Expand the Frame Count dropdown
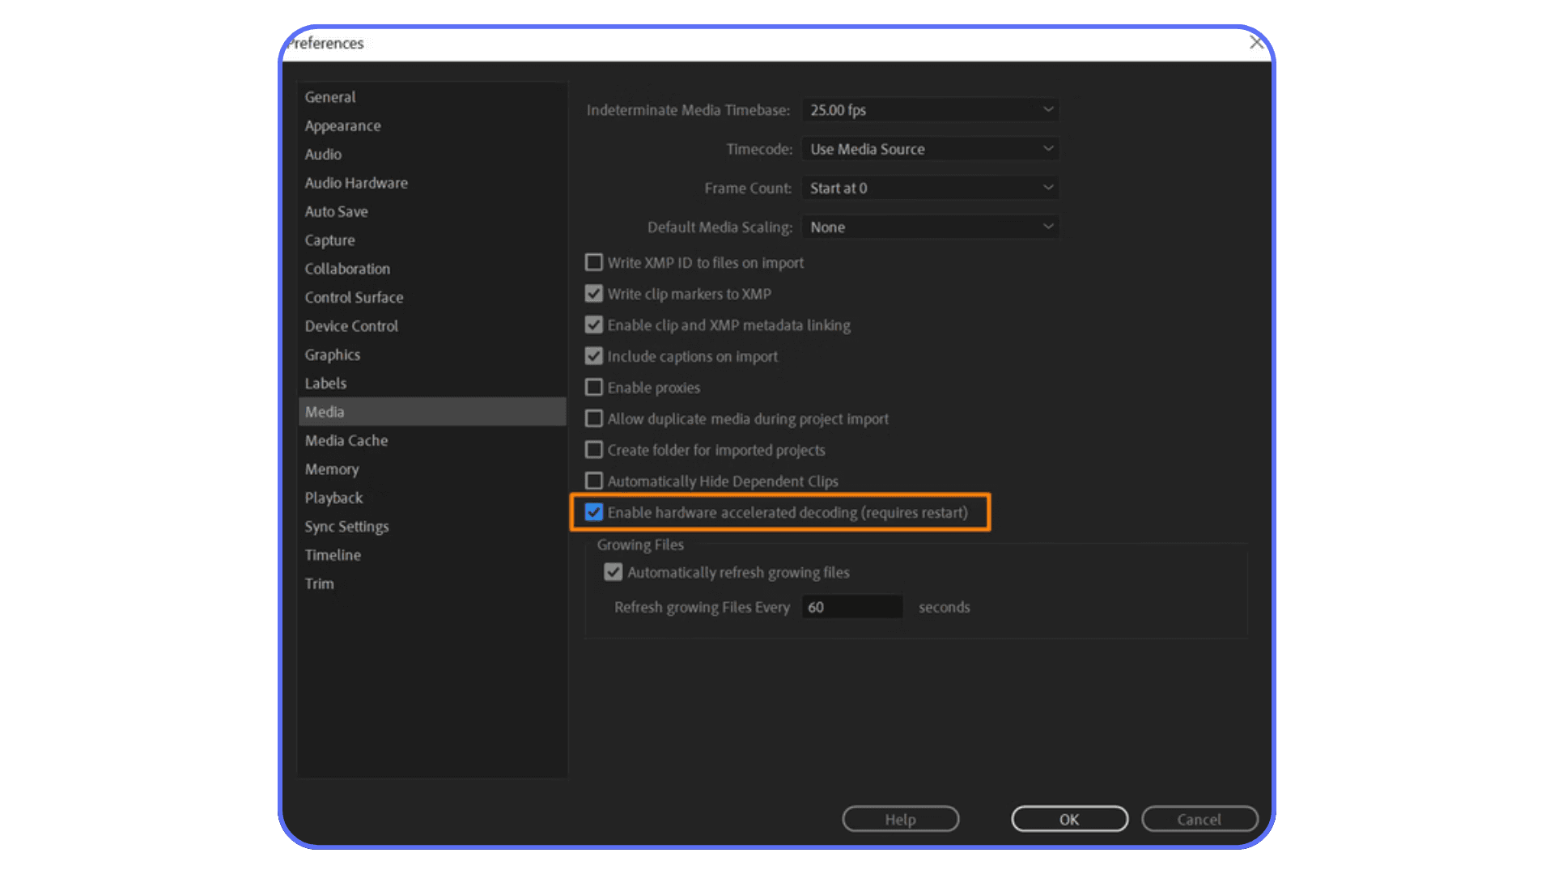Image resolution: width=1554 pixels, height=874 pixels. pyautogui.click(x=929, y=188)
